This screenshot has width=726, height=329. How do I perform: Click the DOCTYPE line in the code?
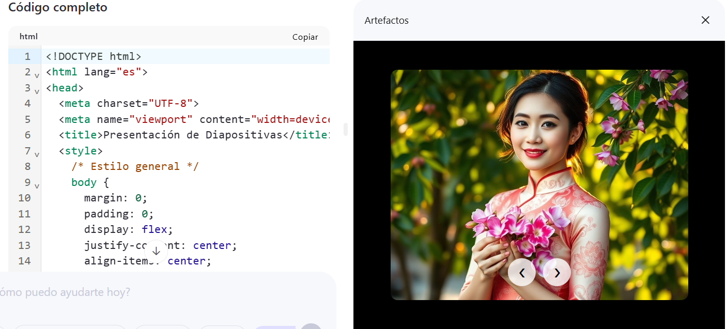click(94, 56)
